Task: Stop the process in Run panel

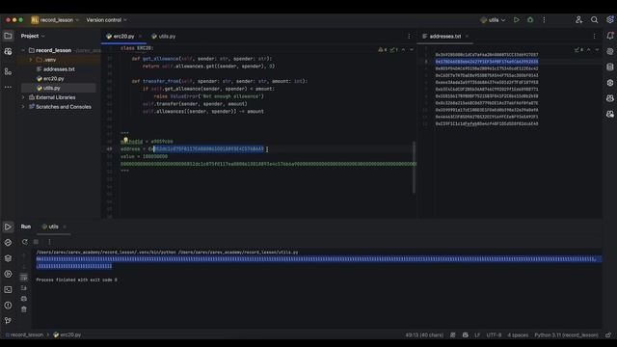Action: pos(37,242)
